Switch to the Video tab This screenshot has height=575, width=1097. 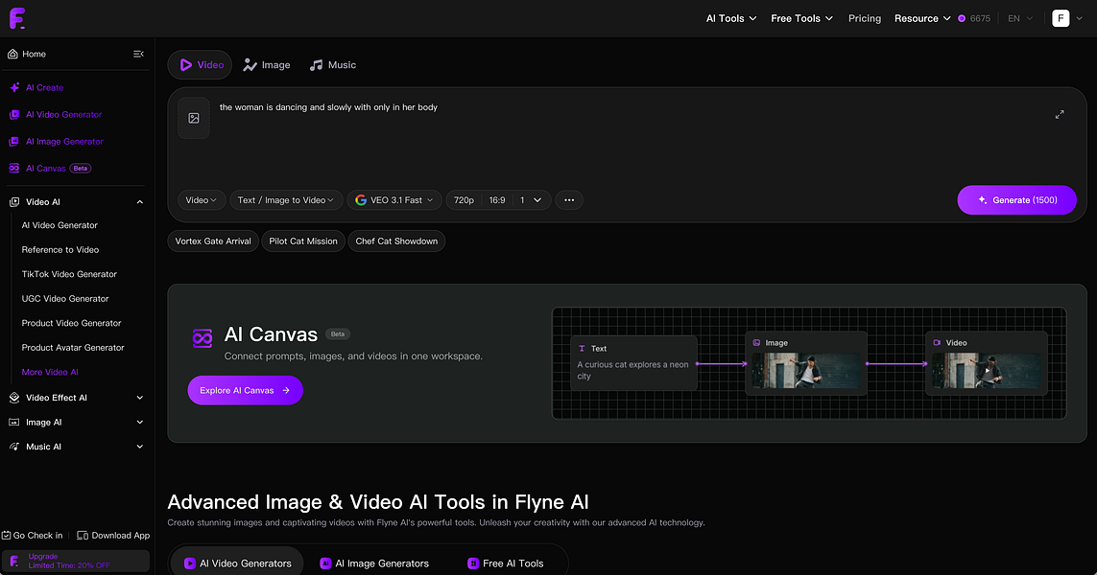pos(200,65)
